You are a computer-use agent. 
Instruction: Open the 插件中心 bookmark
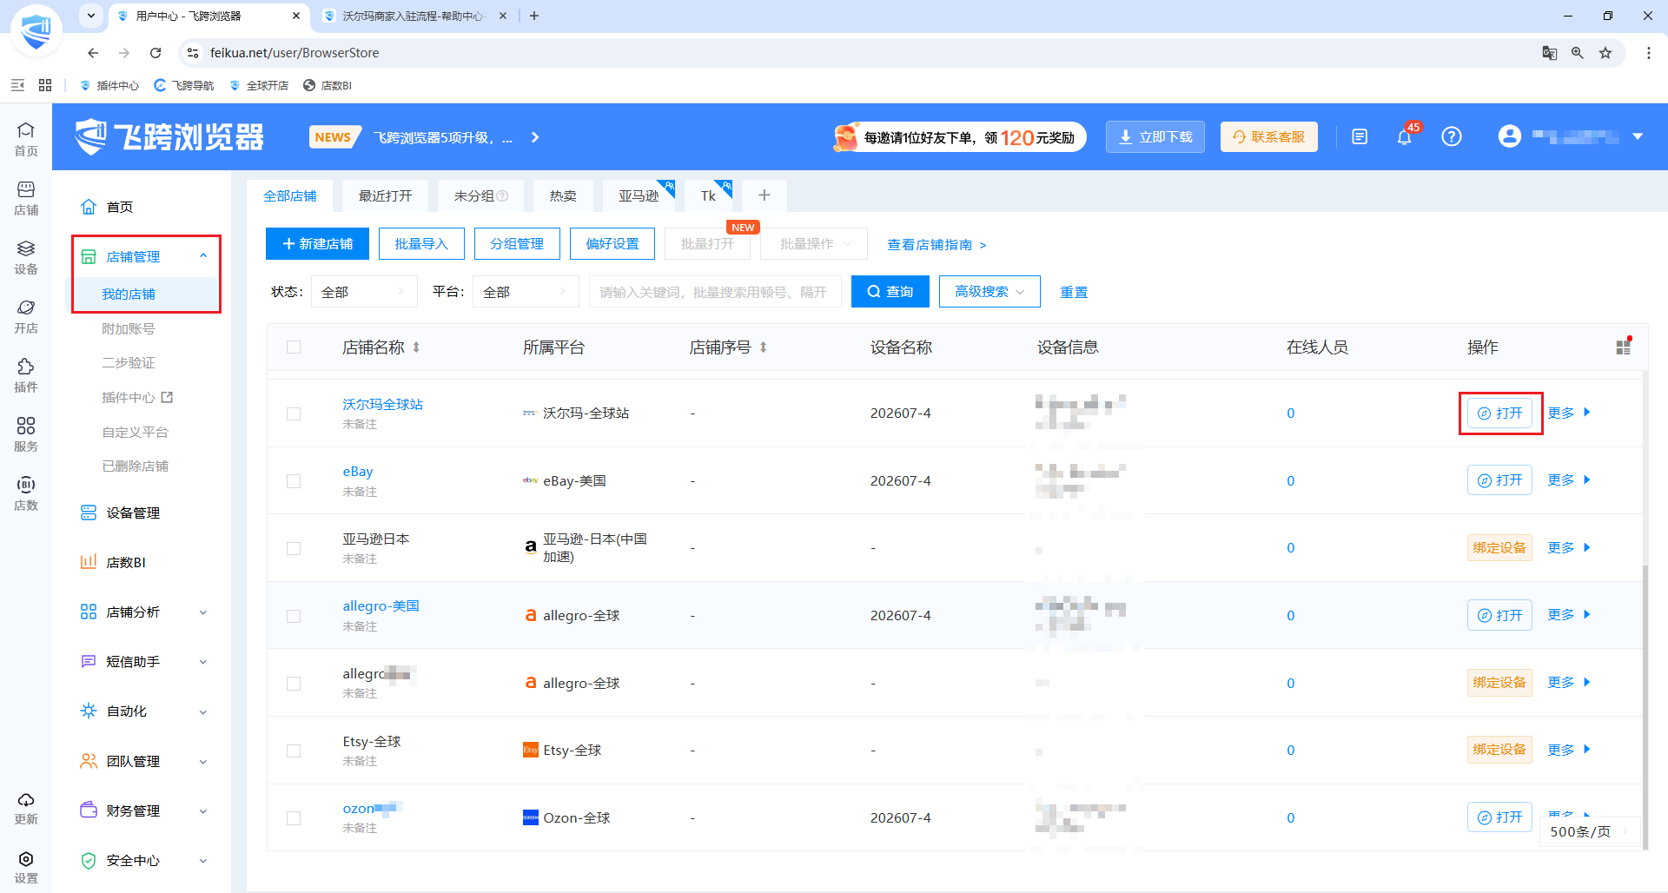[109, 85]
